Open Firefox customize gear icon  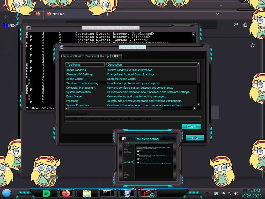(x=253, y=45)
